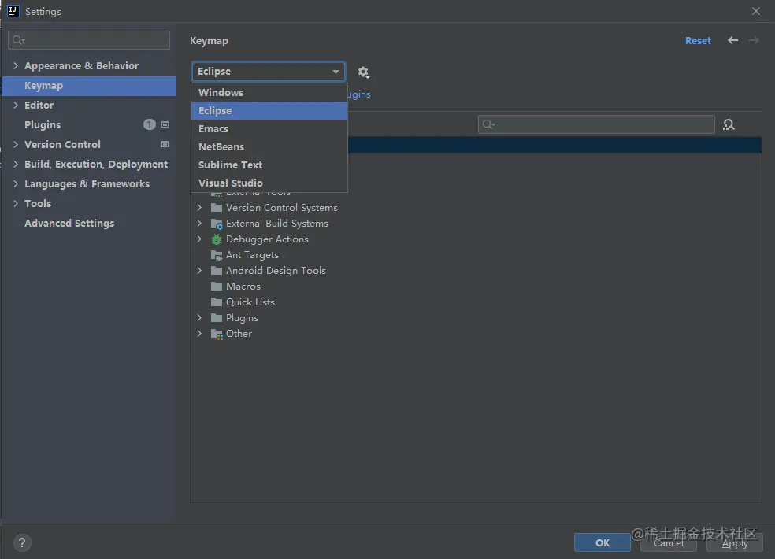Image resolution: width=775 pixels, height=559 pixels.
Task: Click the Android Design Tools folder icon
Action: tap(217, 271)
